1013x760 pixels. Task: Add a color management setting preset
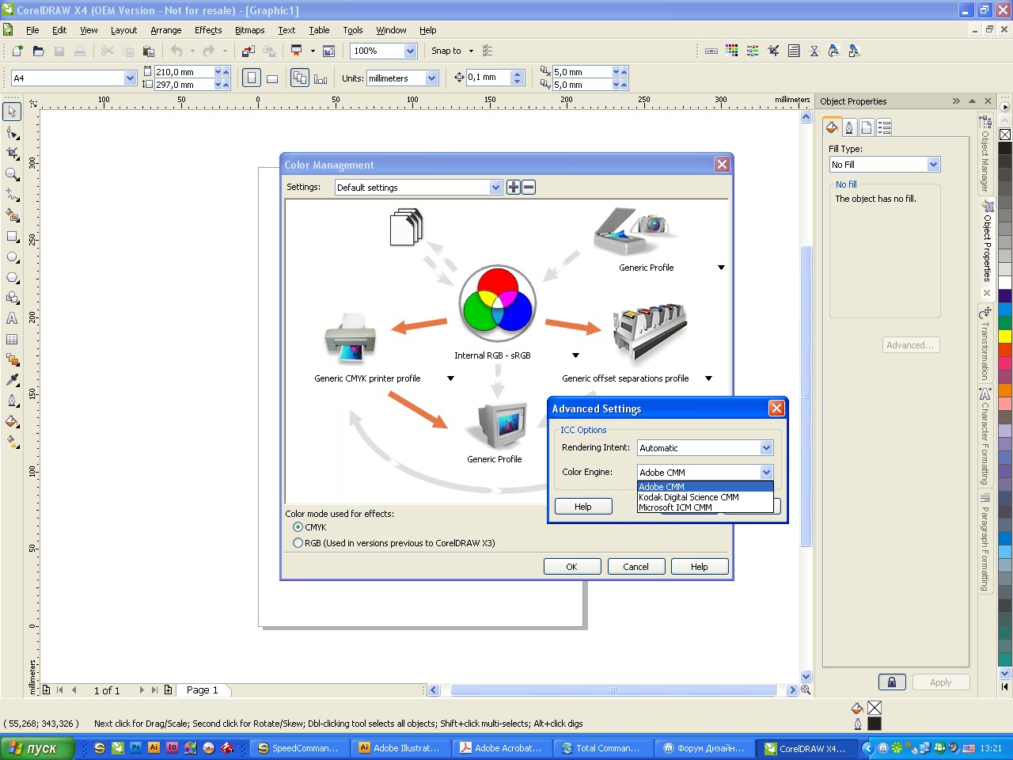(514, 188)
